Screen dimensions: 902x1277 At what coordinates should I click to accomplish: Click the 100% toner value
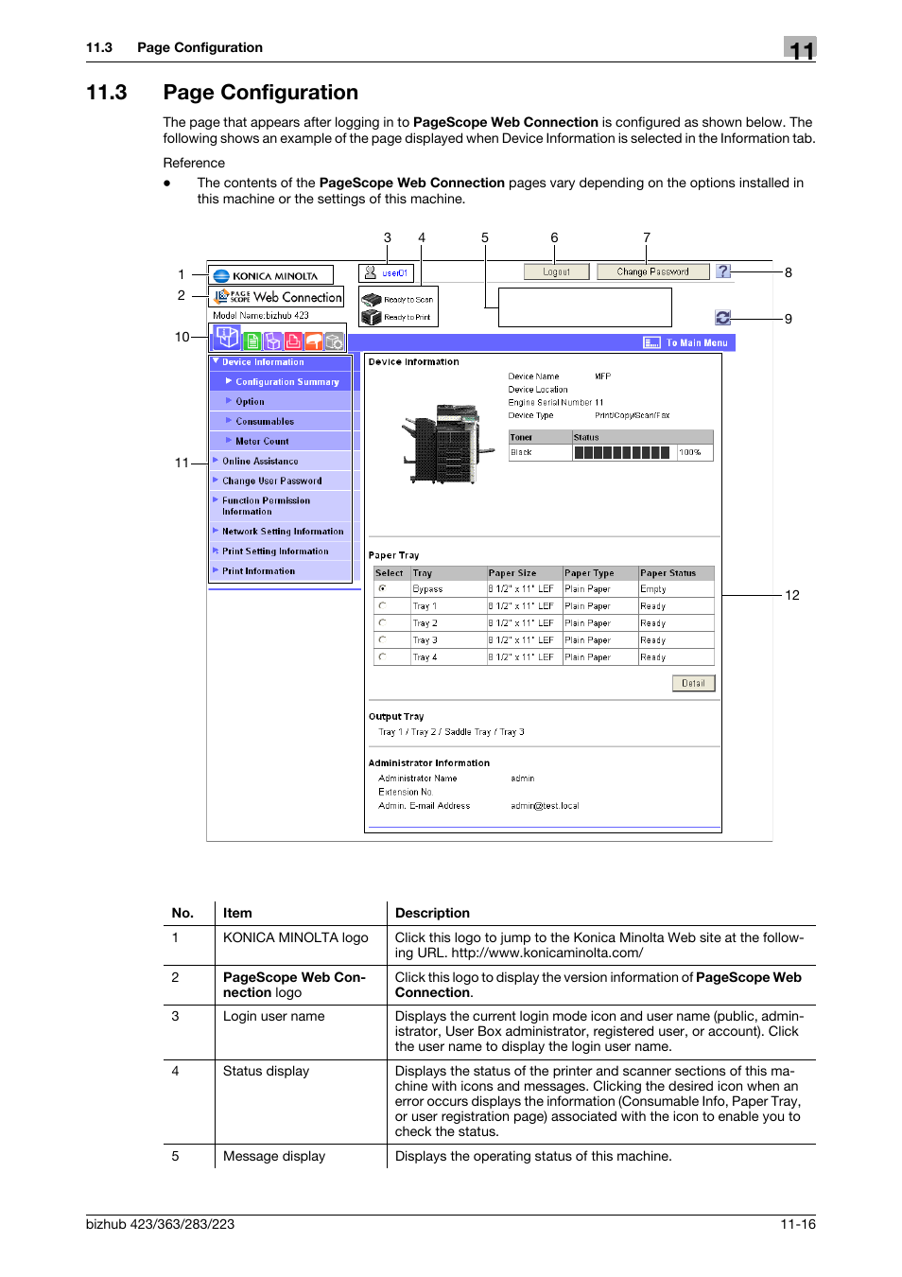tap(690, 453)
